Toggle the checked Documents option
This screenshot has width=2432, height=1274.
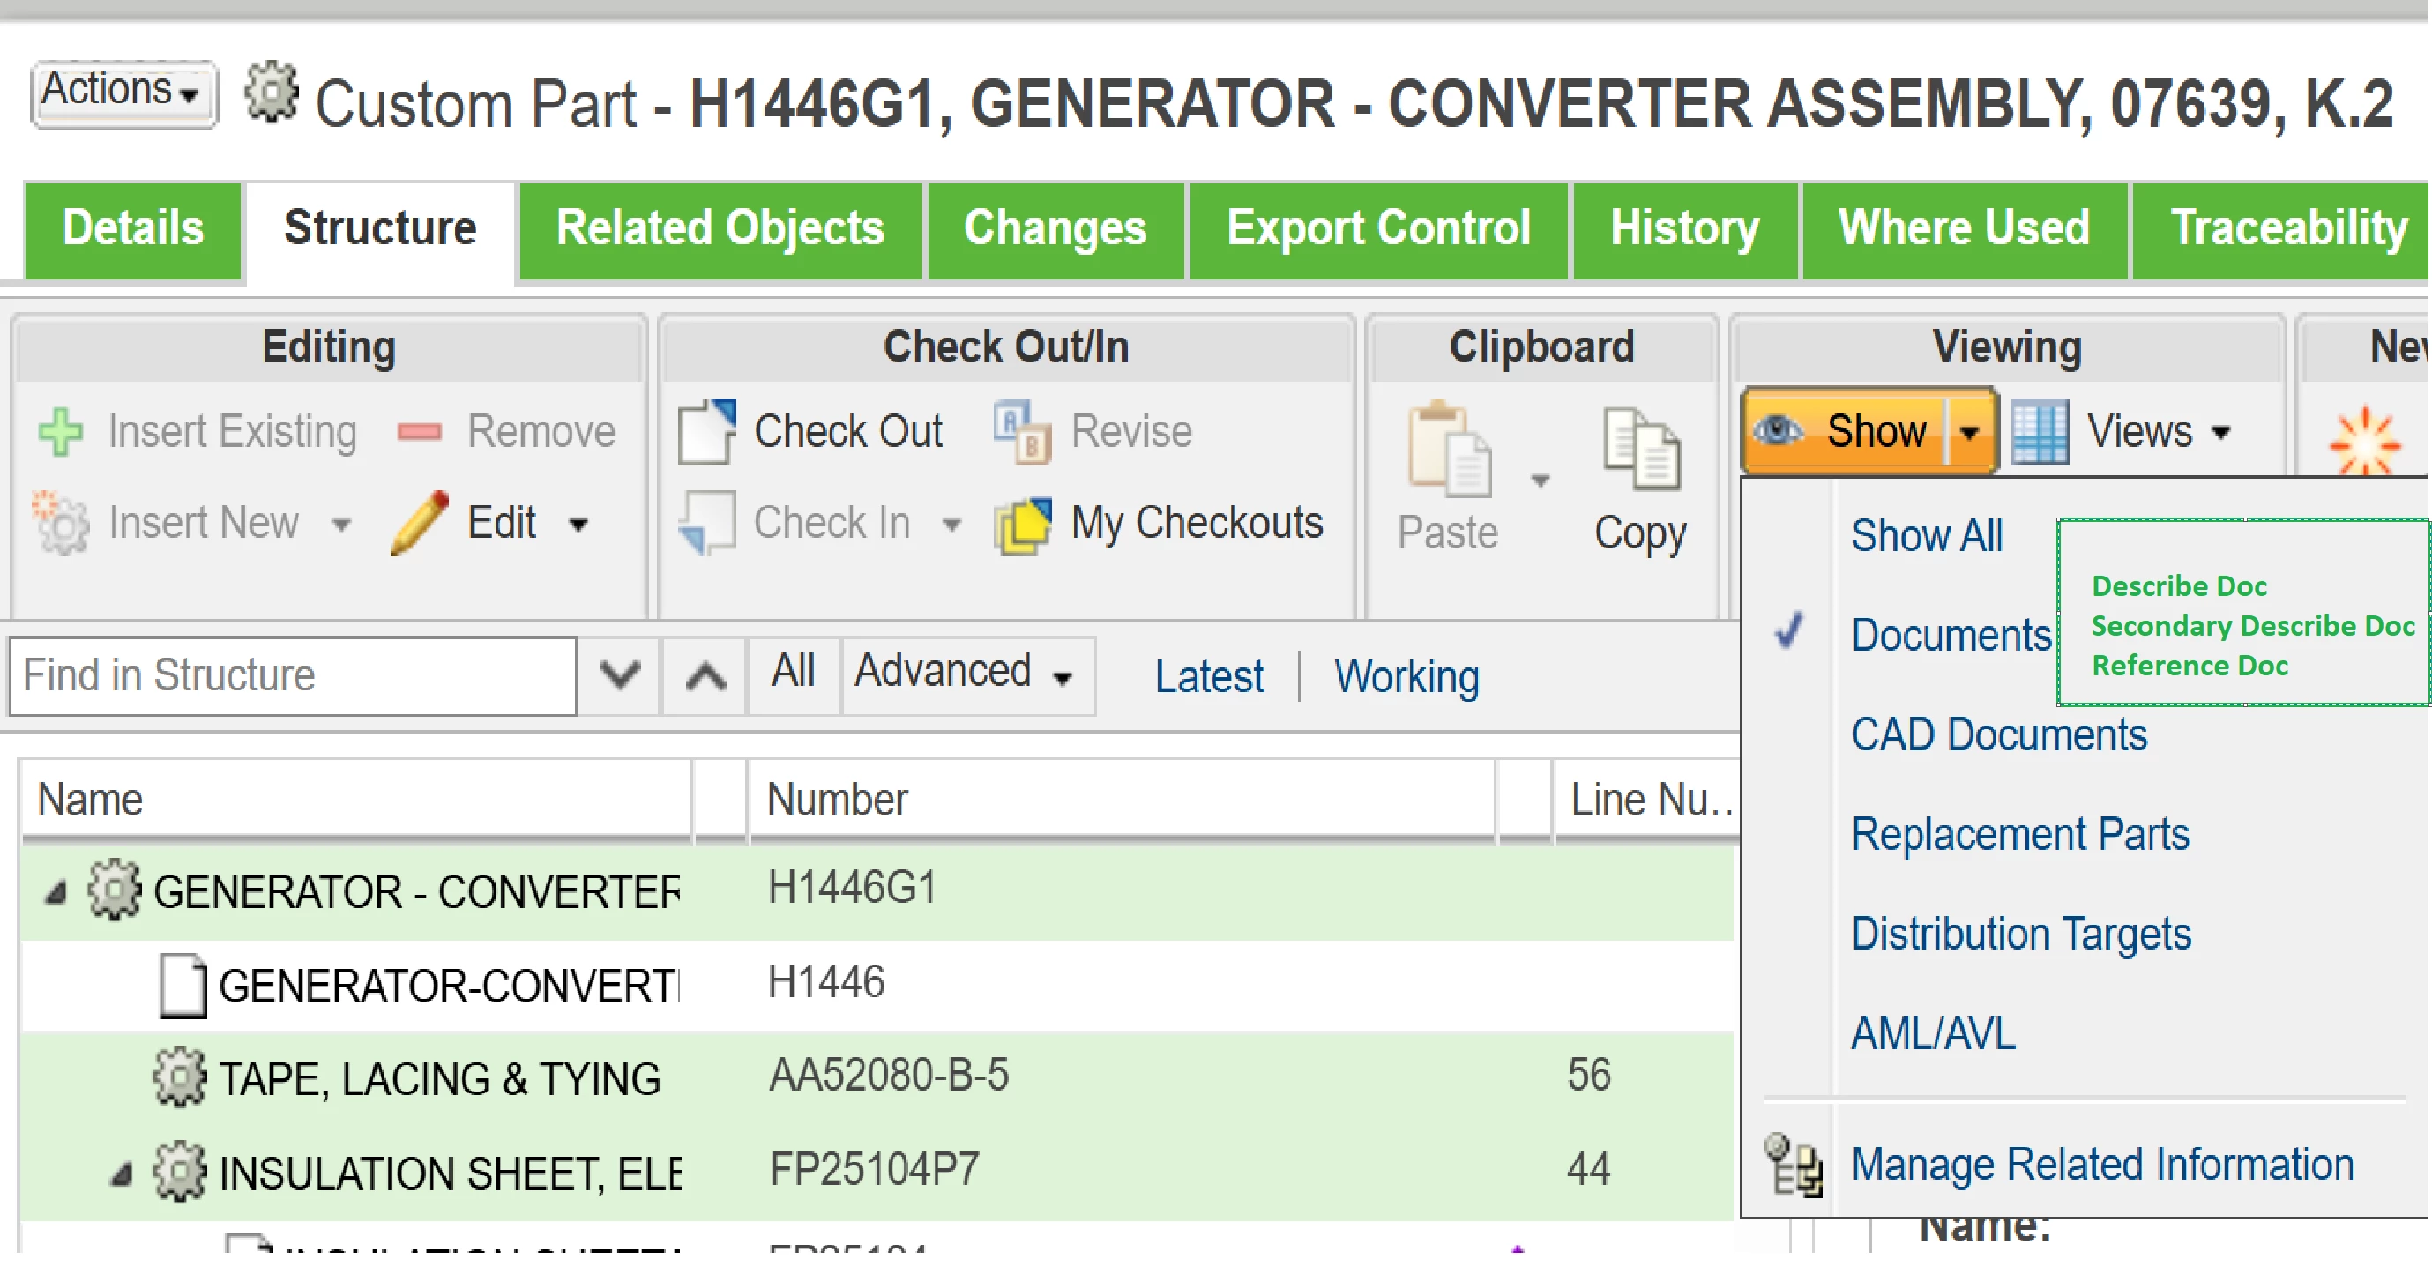(1949, 635)
